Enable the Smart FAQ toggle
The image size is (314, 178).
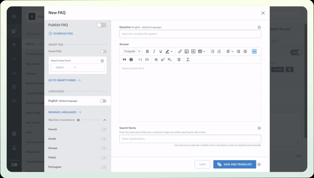click(x=103, y=51)
